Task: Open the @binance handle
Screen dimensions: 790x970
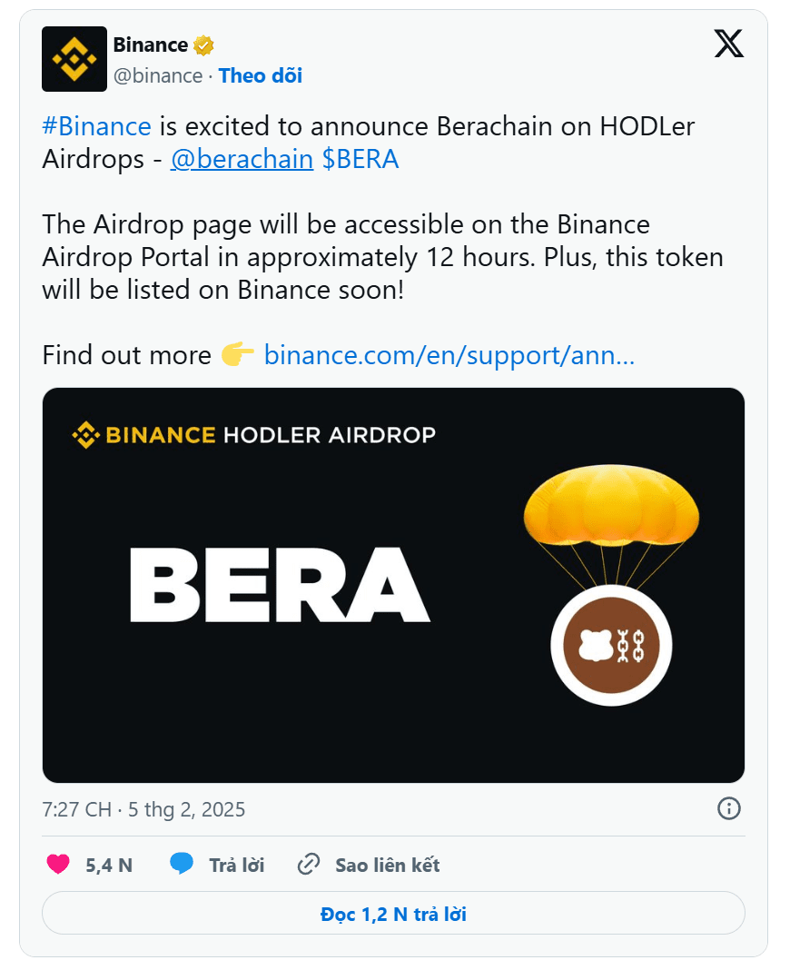Action: click(157, 75)
